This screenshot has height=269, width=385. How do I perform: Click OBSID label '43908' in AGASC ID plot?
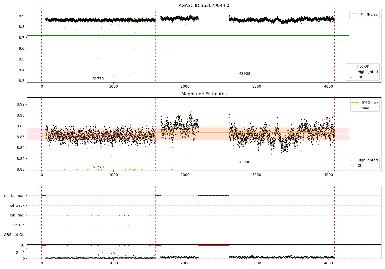[245, 74]
